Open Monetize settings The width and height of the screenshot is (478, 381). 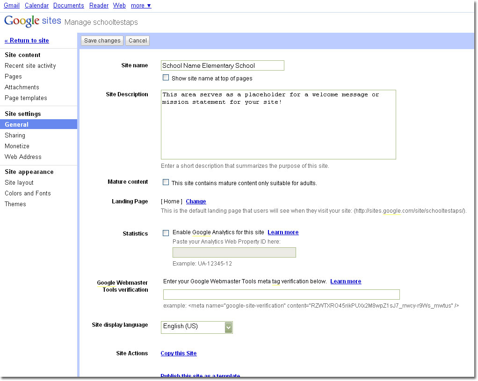17,146
